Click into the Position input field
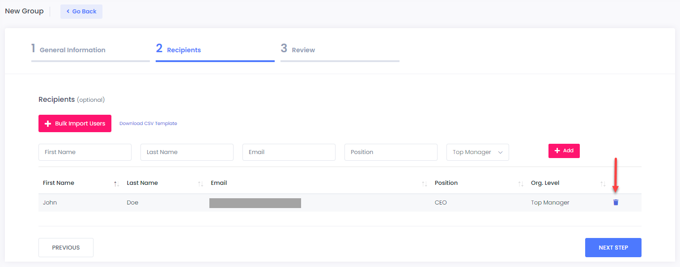The height and width of the screenshot is (267, 680). tap(391, 152)
